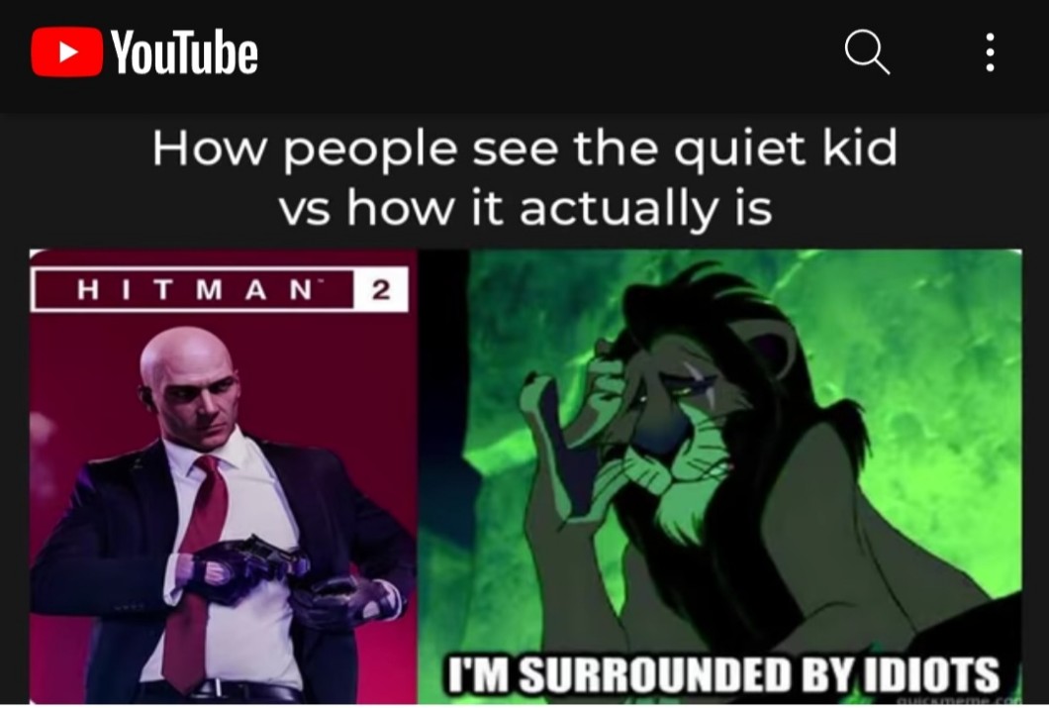Click the white '2' box beside HITMAN
Screen dimensions: 1049x708
[380, 290]
